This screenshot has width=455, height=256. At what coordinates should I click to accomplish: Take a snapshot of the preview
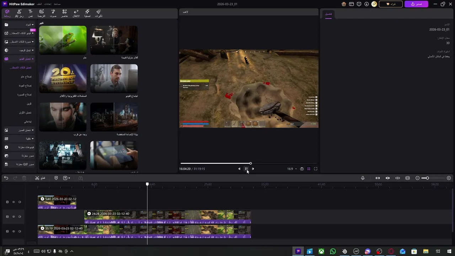tap(302, 169)
